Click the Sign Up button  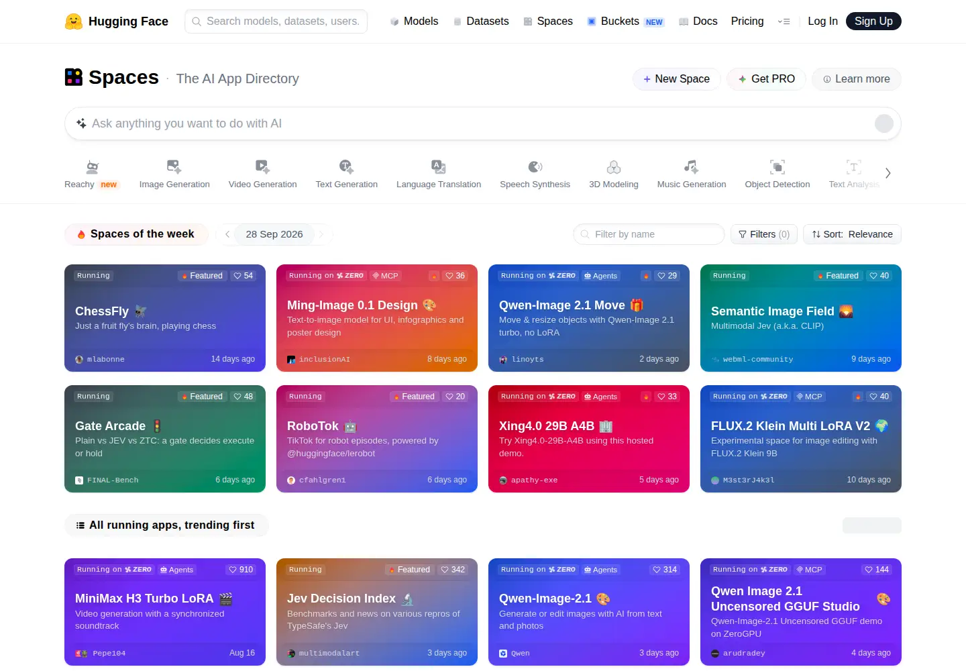(873, 21)
